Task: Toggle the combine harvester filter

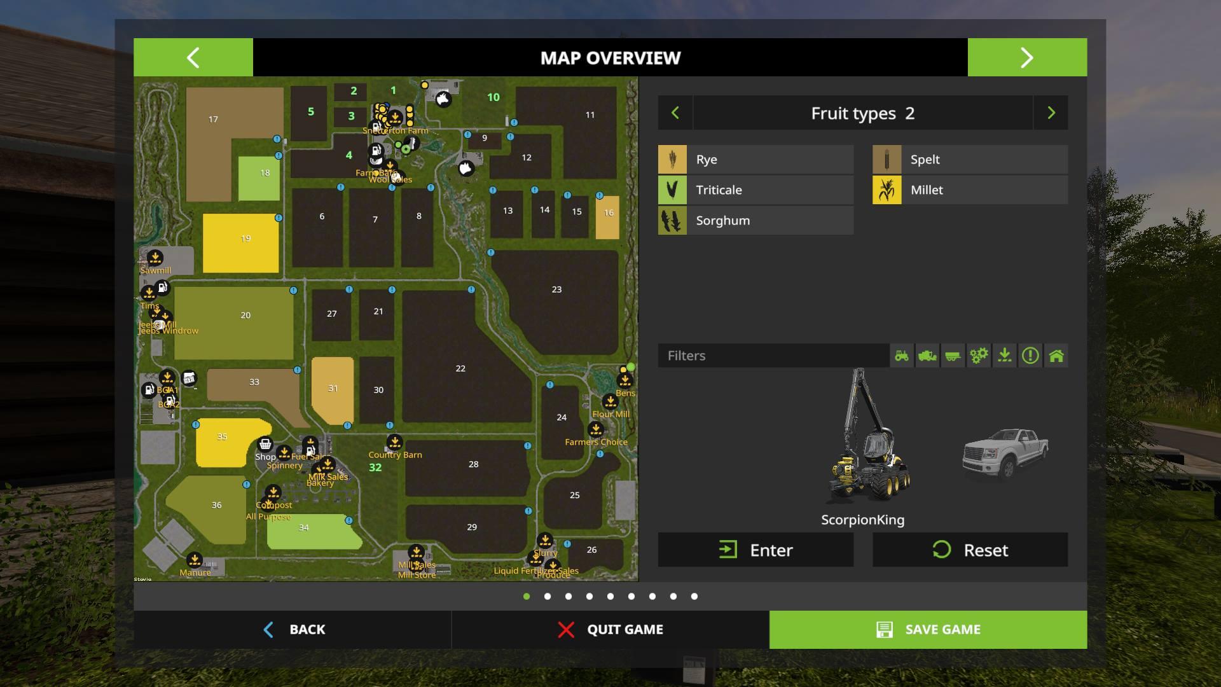Action: pos(927,356)
